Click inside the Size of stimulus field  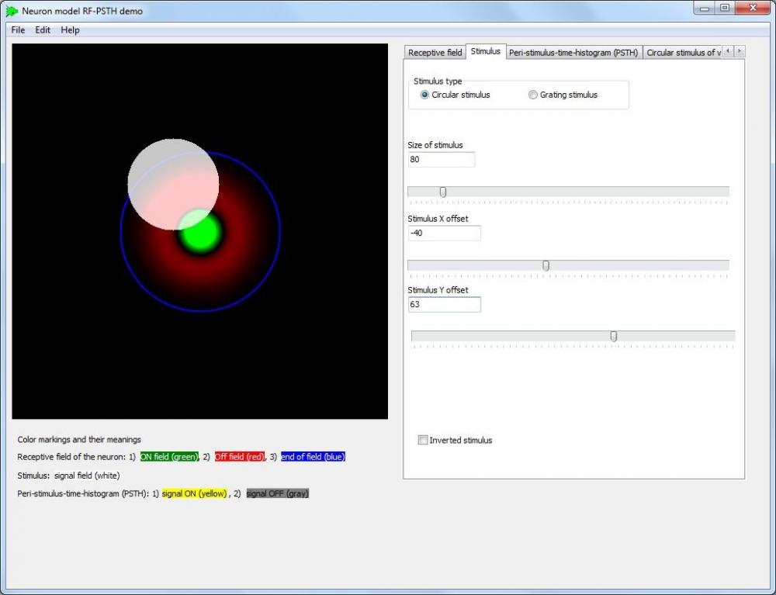[x=441, y=159]
